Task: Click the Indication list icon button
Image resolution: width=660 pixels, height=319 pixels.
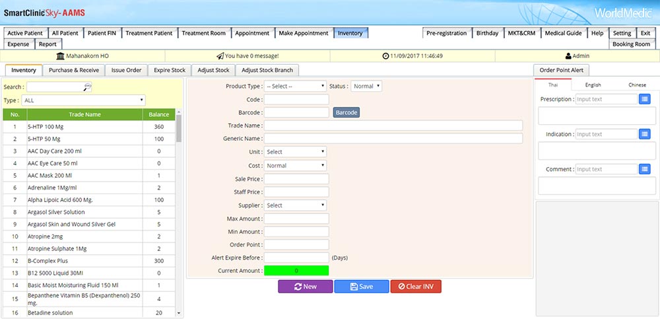Action: 645,134
